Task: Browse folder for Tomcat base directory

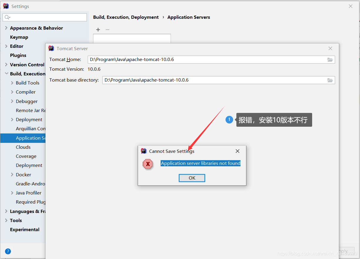Action: [330, 80]
